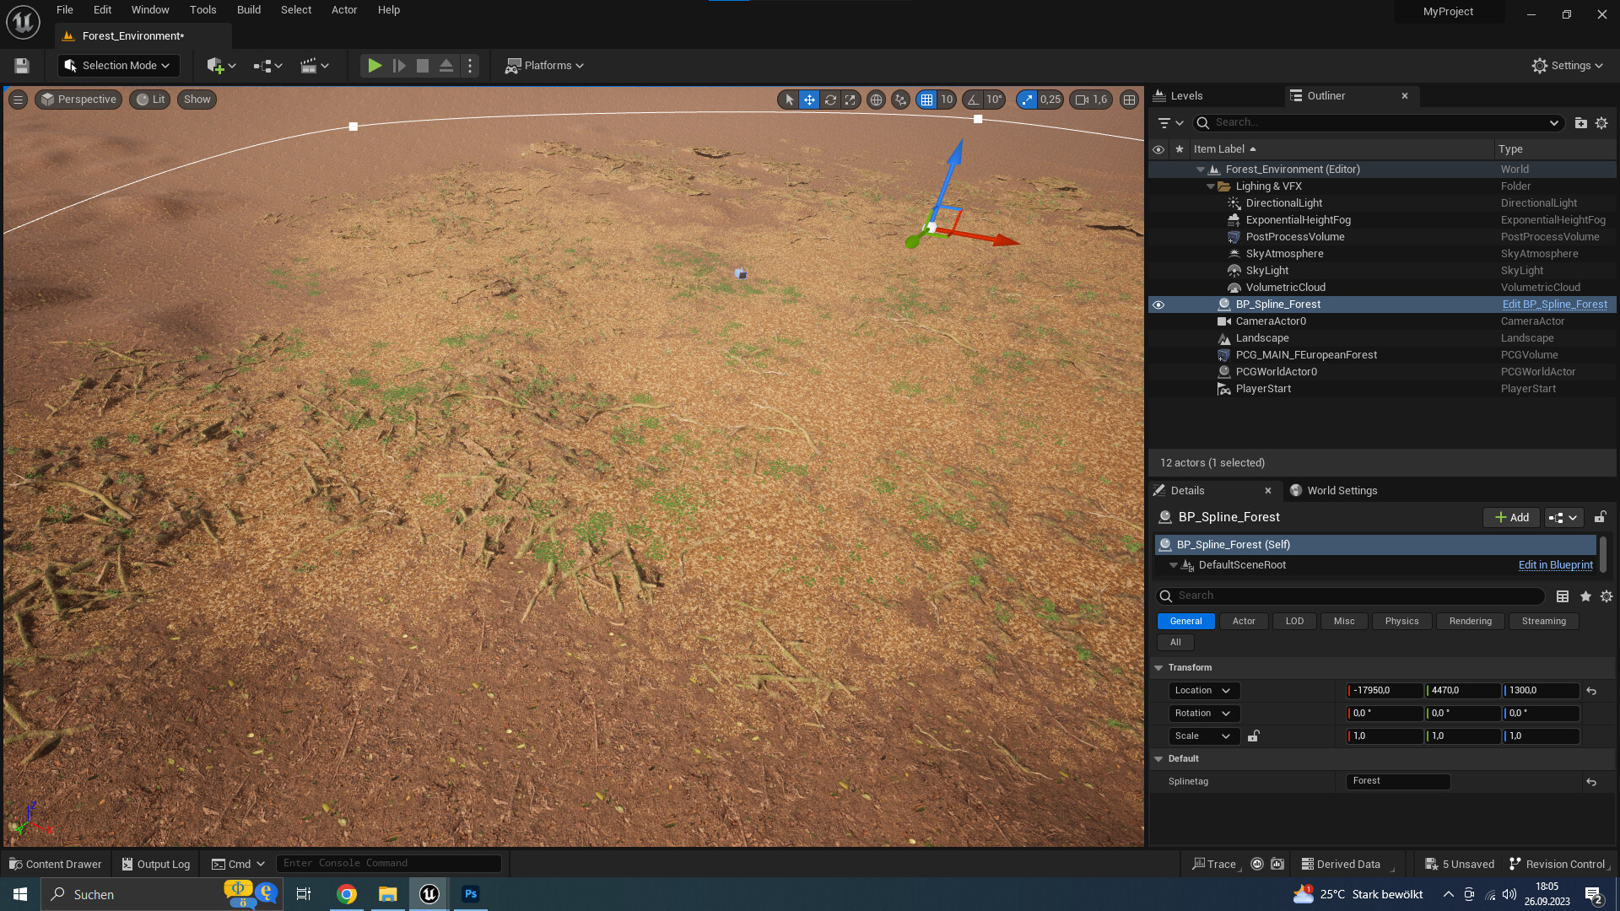Open the Build menu
1620x911 pixels.
248,9
